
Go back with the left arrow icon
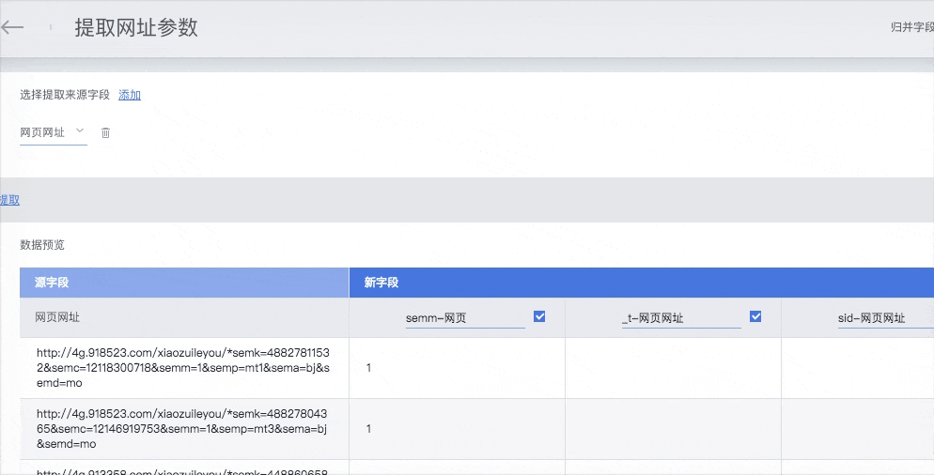(12, 27)
